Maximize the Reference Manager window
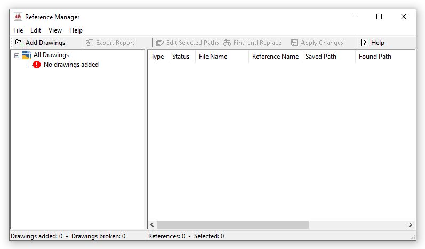This screenshot has width=425, height=249. [x=379, y=17]
